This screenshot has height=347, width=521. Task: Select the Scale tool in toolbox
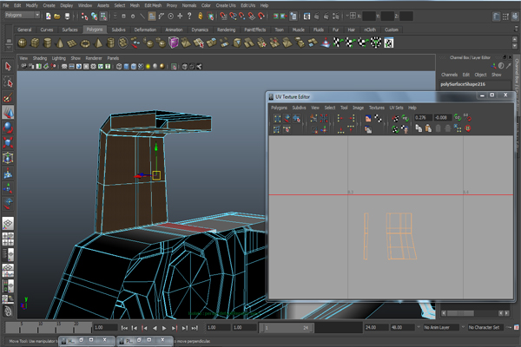tap(8, 143)
